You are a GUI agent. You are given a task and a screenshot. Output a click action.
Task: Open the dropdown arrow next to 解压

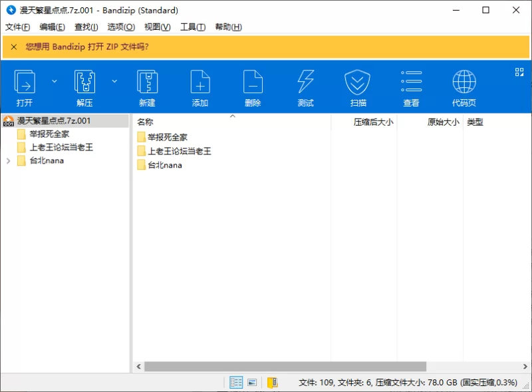(114, 81)
